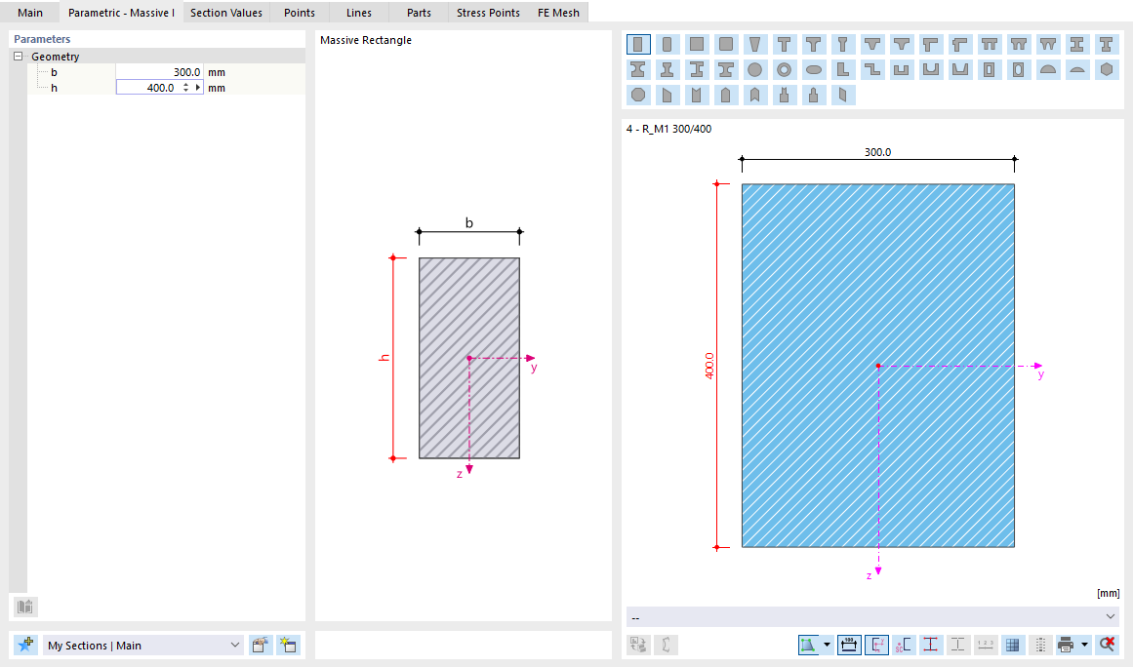Viewport: 1133px width, 667px height.
Task: Select the L-section shape icon
Action: click(x=843, y=69)
